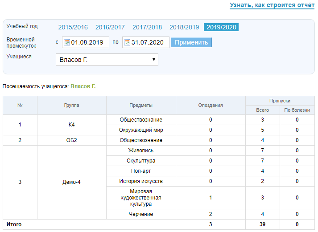Select the 2015/2016 school year
The width and height of the screenshot is (318, 232).
73,27
